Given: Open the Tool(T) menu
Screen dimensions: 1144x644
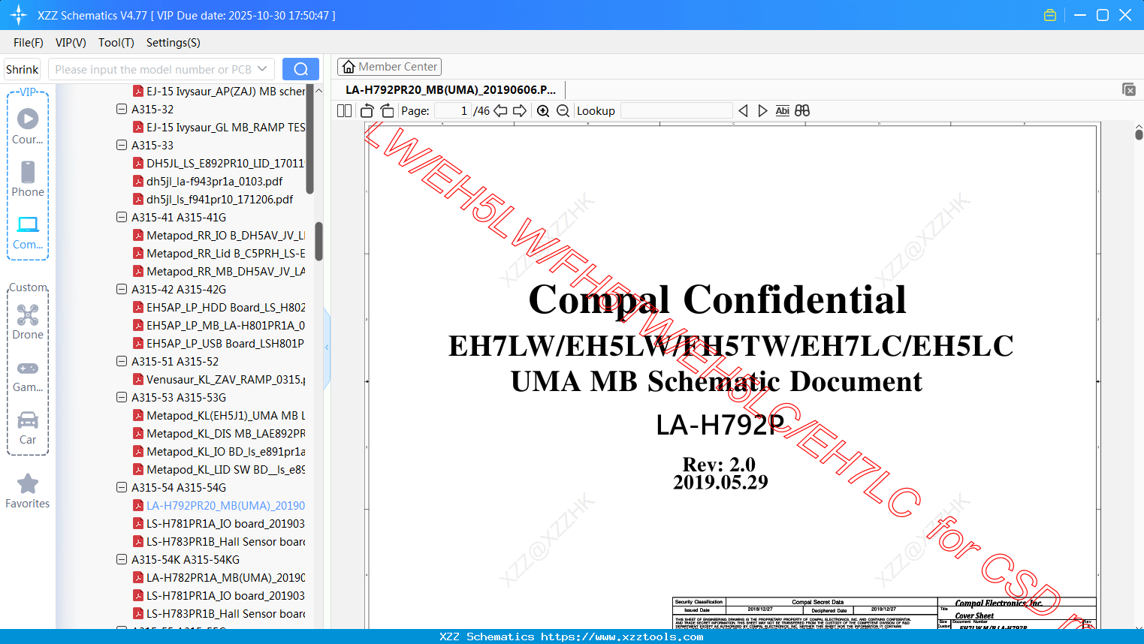Looking at the screenshot, I should tap(116, 43).
